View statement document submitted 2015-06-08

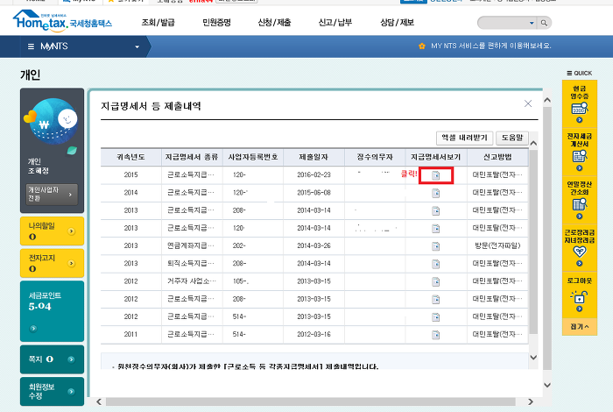click(x=435, y=193)
